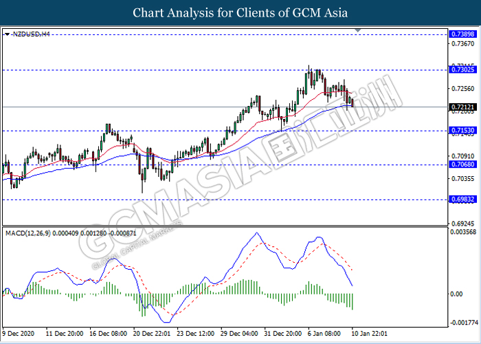Click the 0.69245 price axis value
Image resolution: width=481 pixels, height=344 pixels.
(462, 224)
